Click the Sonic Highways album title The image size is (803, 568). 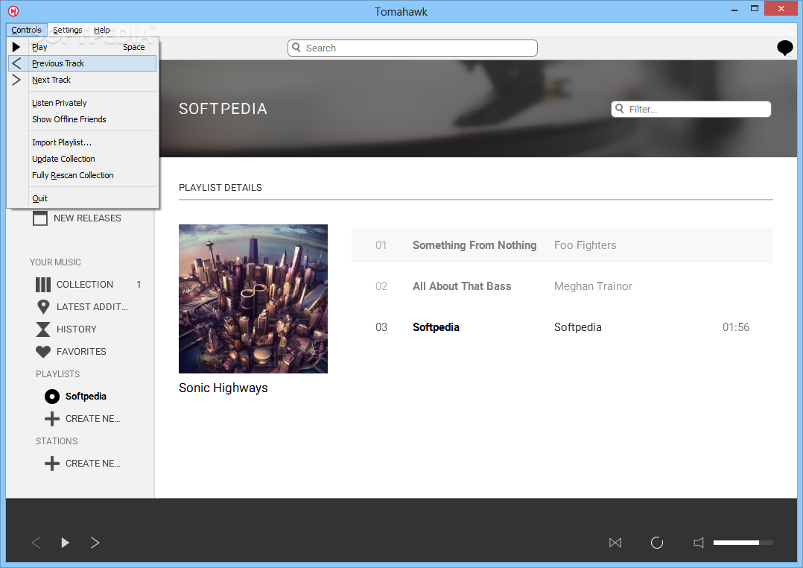point(223,388)
